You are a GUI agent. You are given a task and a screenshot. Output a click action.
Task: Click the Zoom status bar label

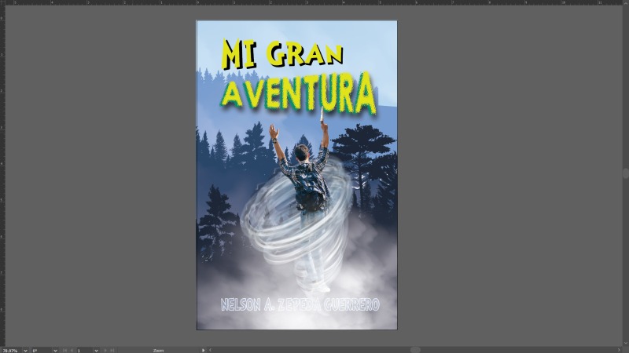[x=159, y=350]
